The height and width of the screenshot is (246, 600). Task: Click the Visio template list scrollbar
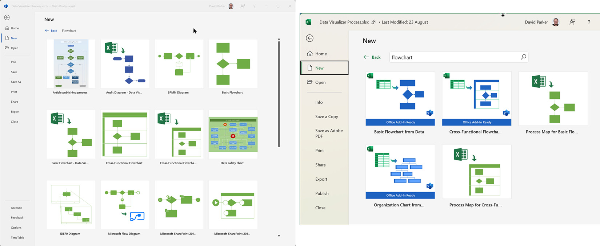(x=279, y=94)
